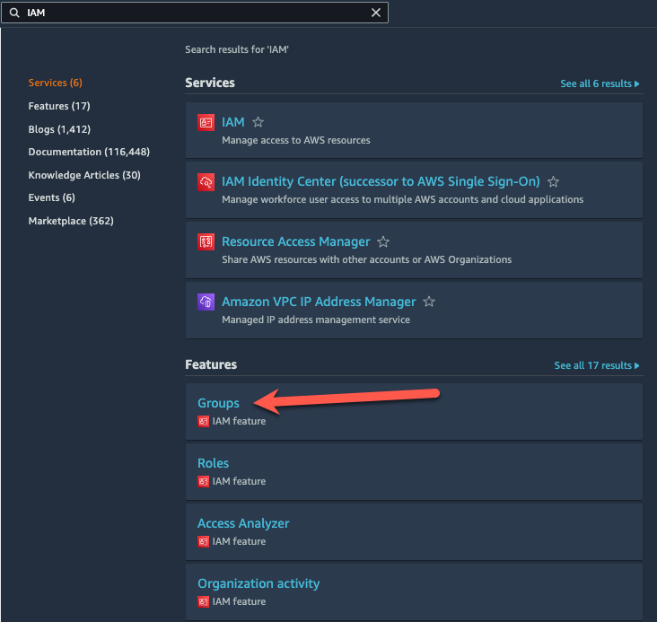Toggle favorite star for Resource Access Manager

[383, 242]
